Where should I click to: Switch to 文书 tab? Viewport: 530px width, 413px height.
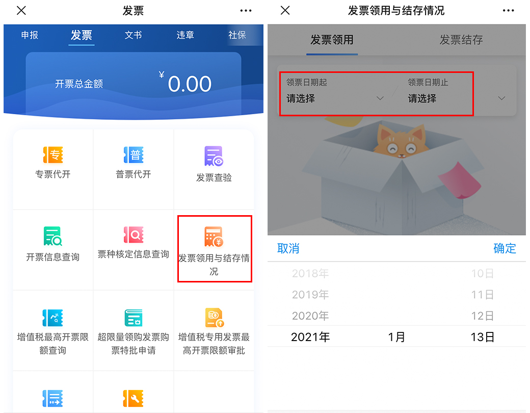pos(133,35)
